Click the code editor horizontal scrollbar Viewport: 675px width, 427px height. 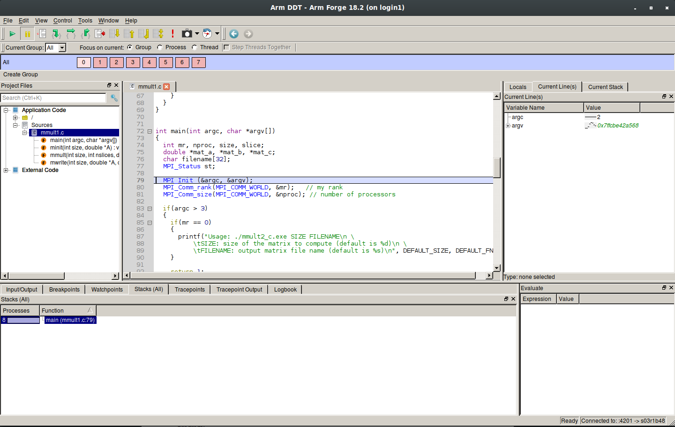(x=307, y=276)
